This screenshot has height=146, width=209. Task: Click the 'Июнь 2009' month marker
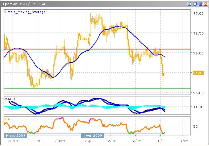[x=14, y=135]
